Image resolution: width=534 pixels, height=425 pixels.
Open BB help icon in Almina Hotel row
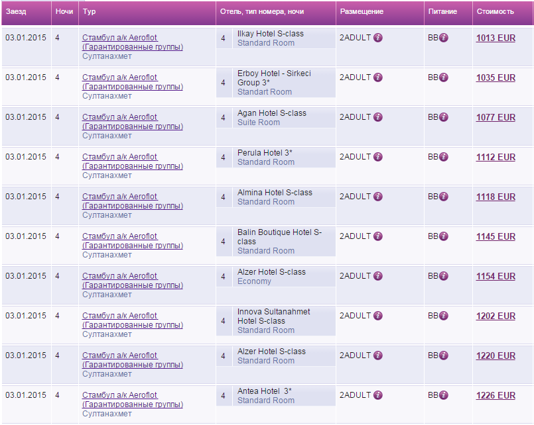click(444, 197)
